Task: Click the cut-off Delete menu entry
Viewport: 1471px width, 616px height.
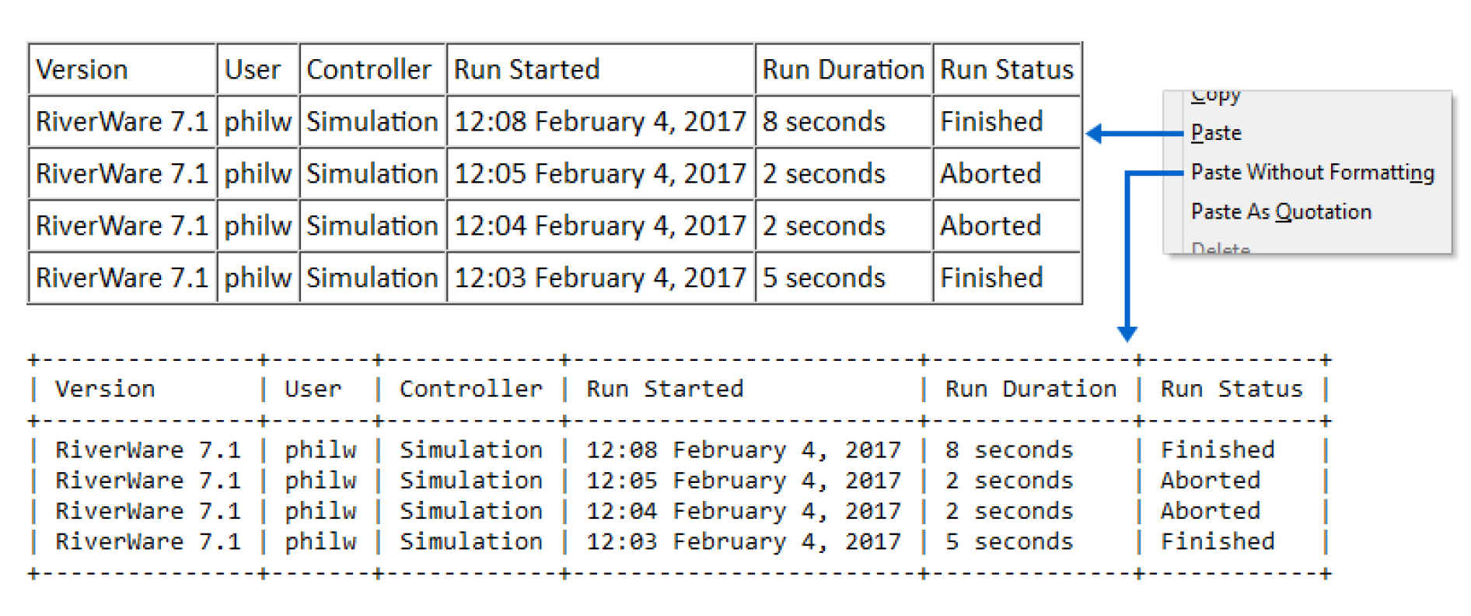Action: (1221, 248)
